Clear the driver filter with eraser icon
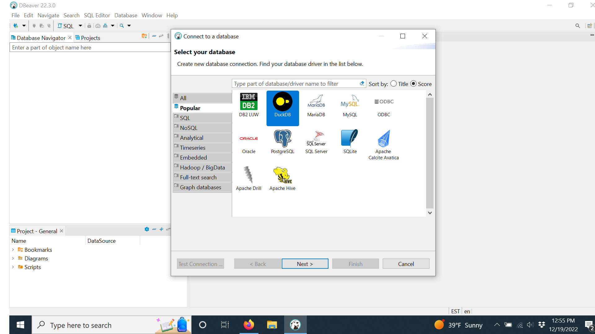This screenshot has width=595, height=334. tap(362, 83)
